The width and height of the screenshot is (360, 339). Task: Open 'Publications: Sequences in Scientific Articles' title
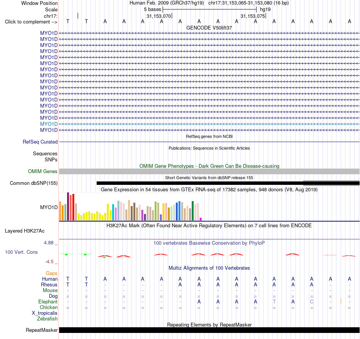[x=209, y=148]
